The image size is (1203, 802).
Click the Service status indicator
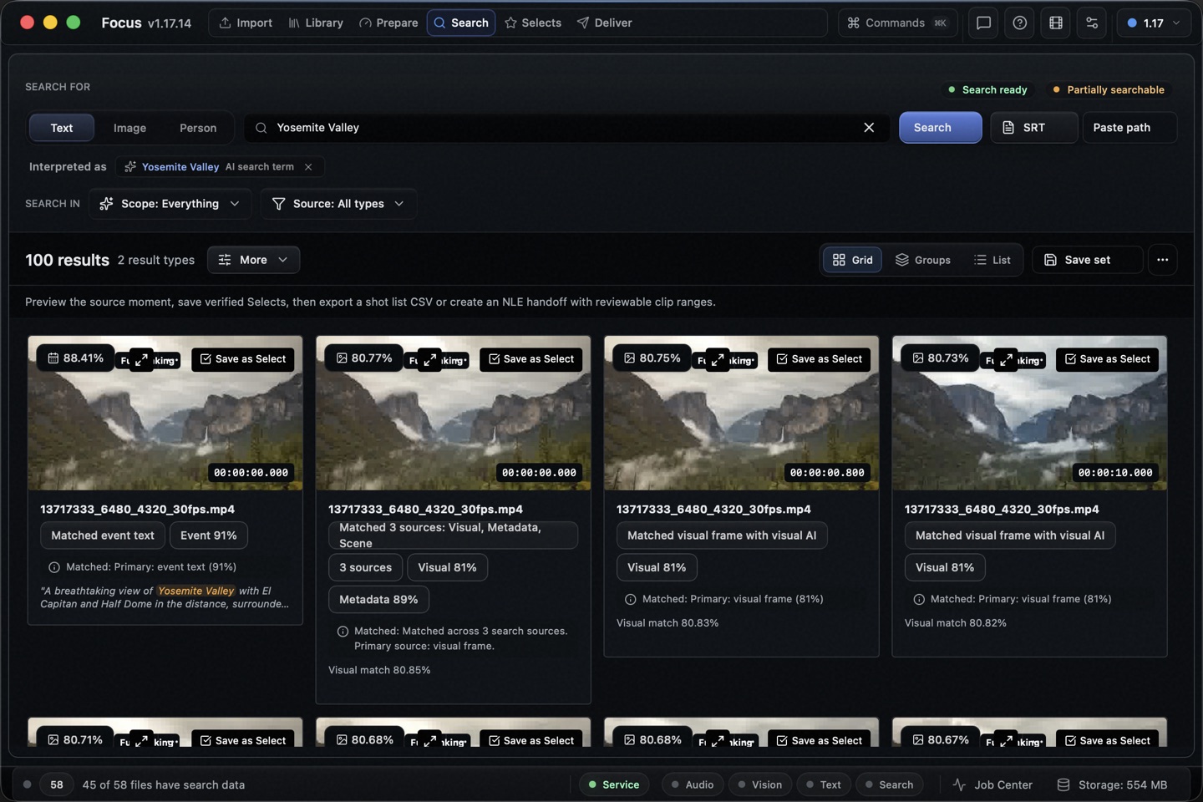coord(614,784)
